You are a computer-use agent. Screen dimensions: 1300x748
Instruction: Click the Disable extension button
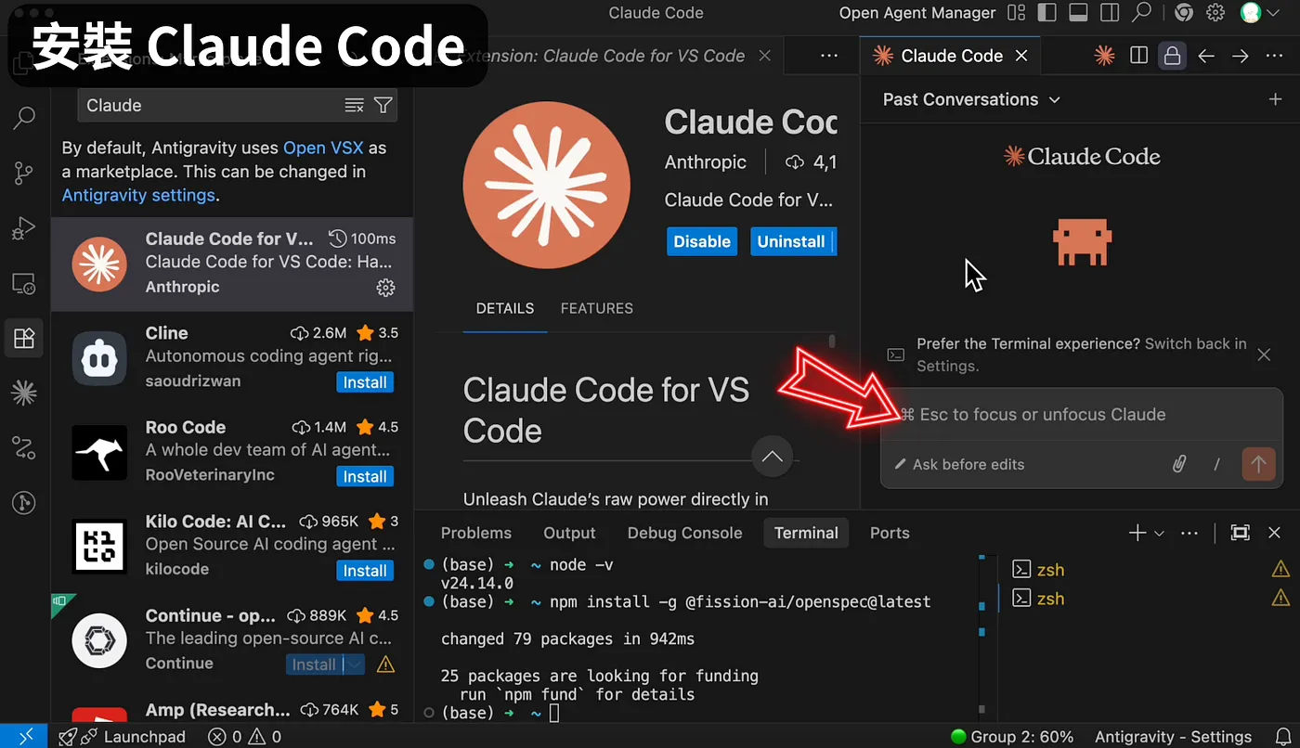pyautogui.click(x=702, y=241)
